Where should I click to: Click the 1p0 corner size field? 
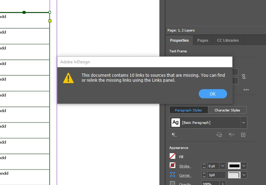(216, 175)
